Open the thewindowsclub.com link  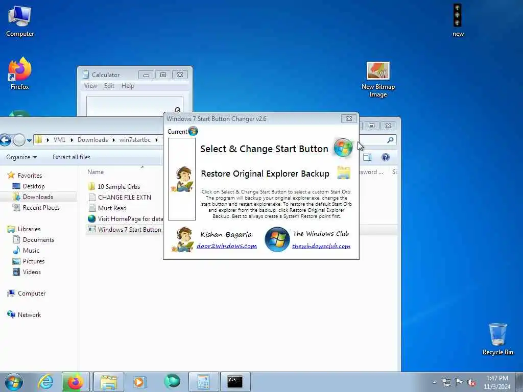point(321,246)
